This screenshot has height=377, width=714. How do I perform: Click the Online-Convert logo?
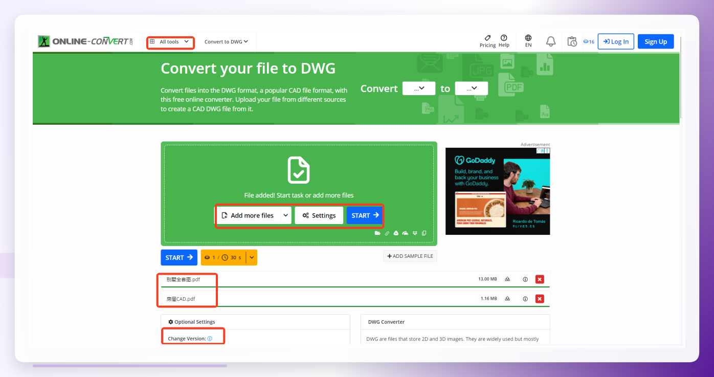[x=86, y=41]
